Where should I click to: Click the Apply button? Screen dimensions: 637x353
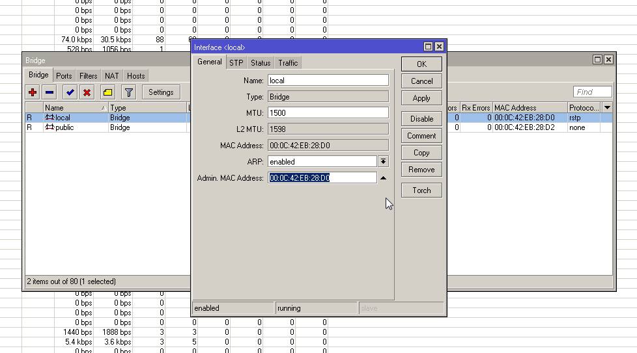pos(421,98)
